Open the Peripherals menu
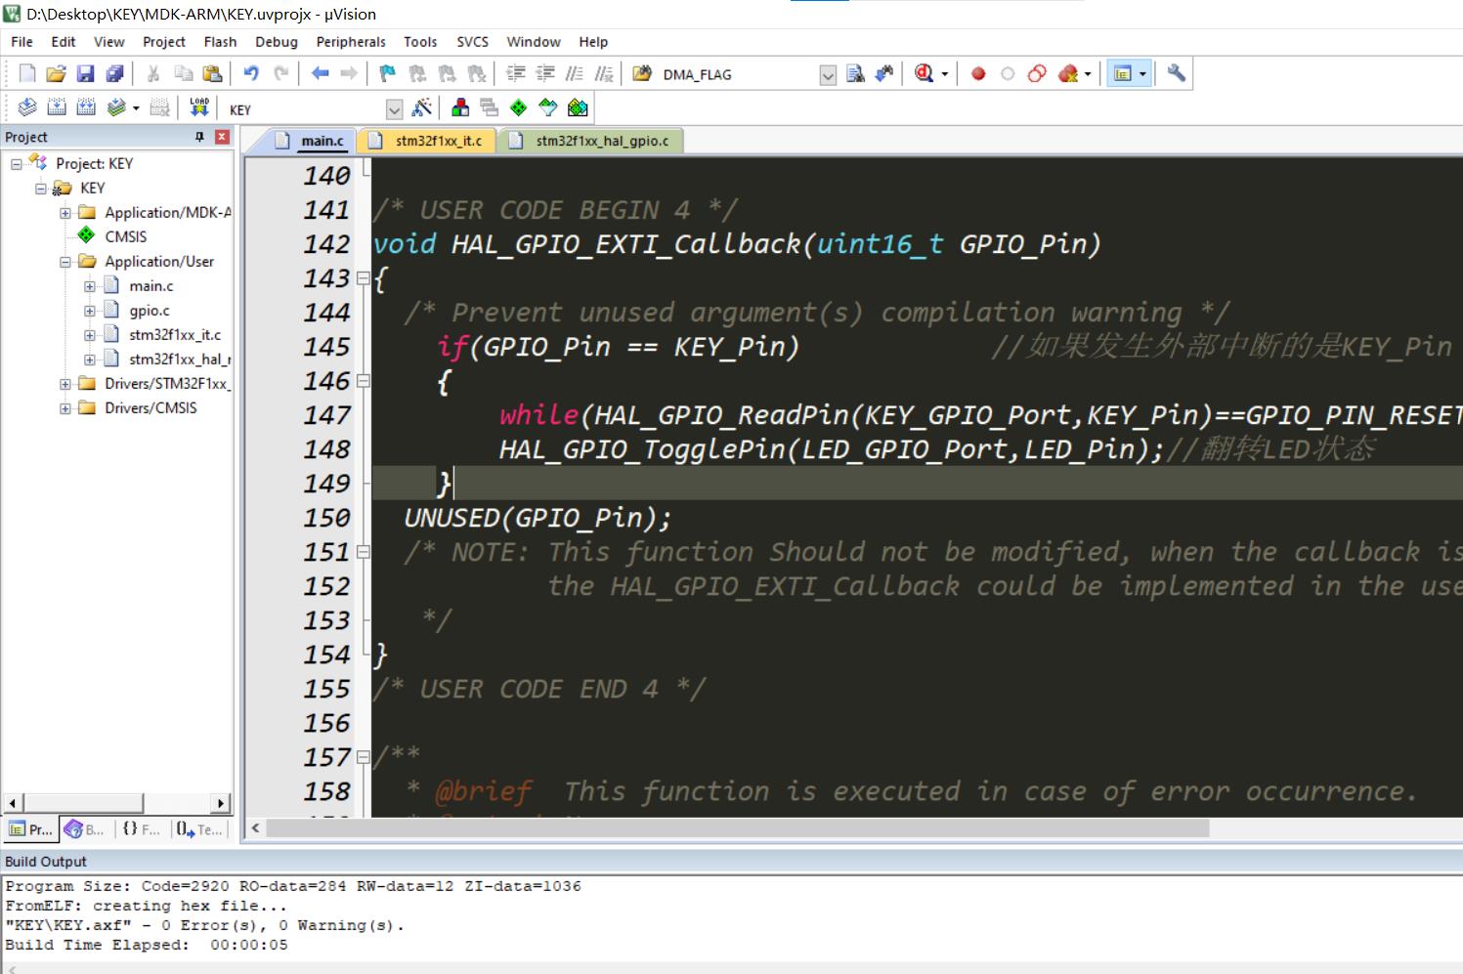The image size is (1463, 974). click(x=351, y=42)
